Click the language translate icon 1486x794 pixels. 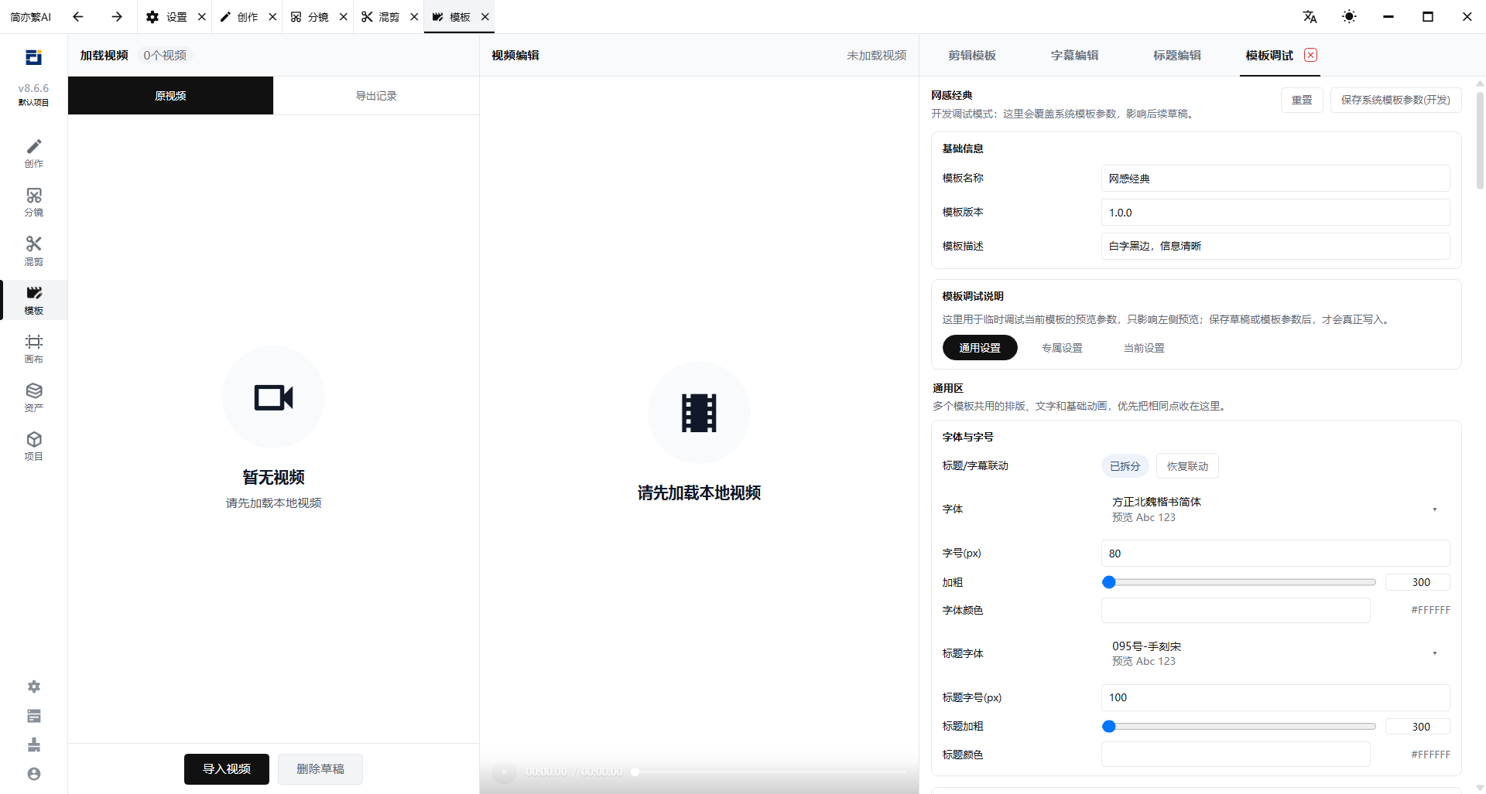(x=1310, y=16)
